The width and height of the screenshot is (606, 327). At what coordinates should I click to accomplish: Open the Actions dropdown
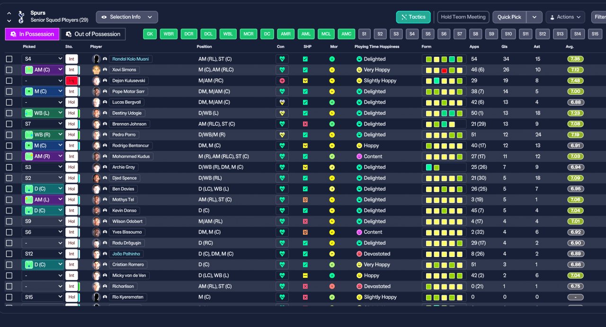565,17
